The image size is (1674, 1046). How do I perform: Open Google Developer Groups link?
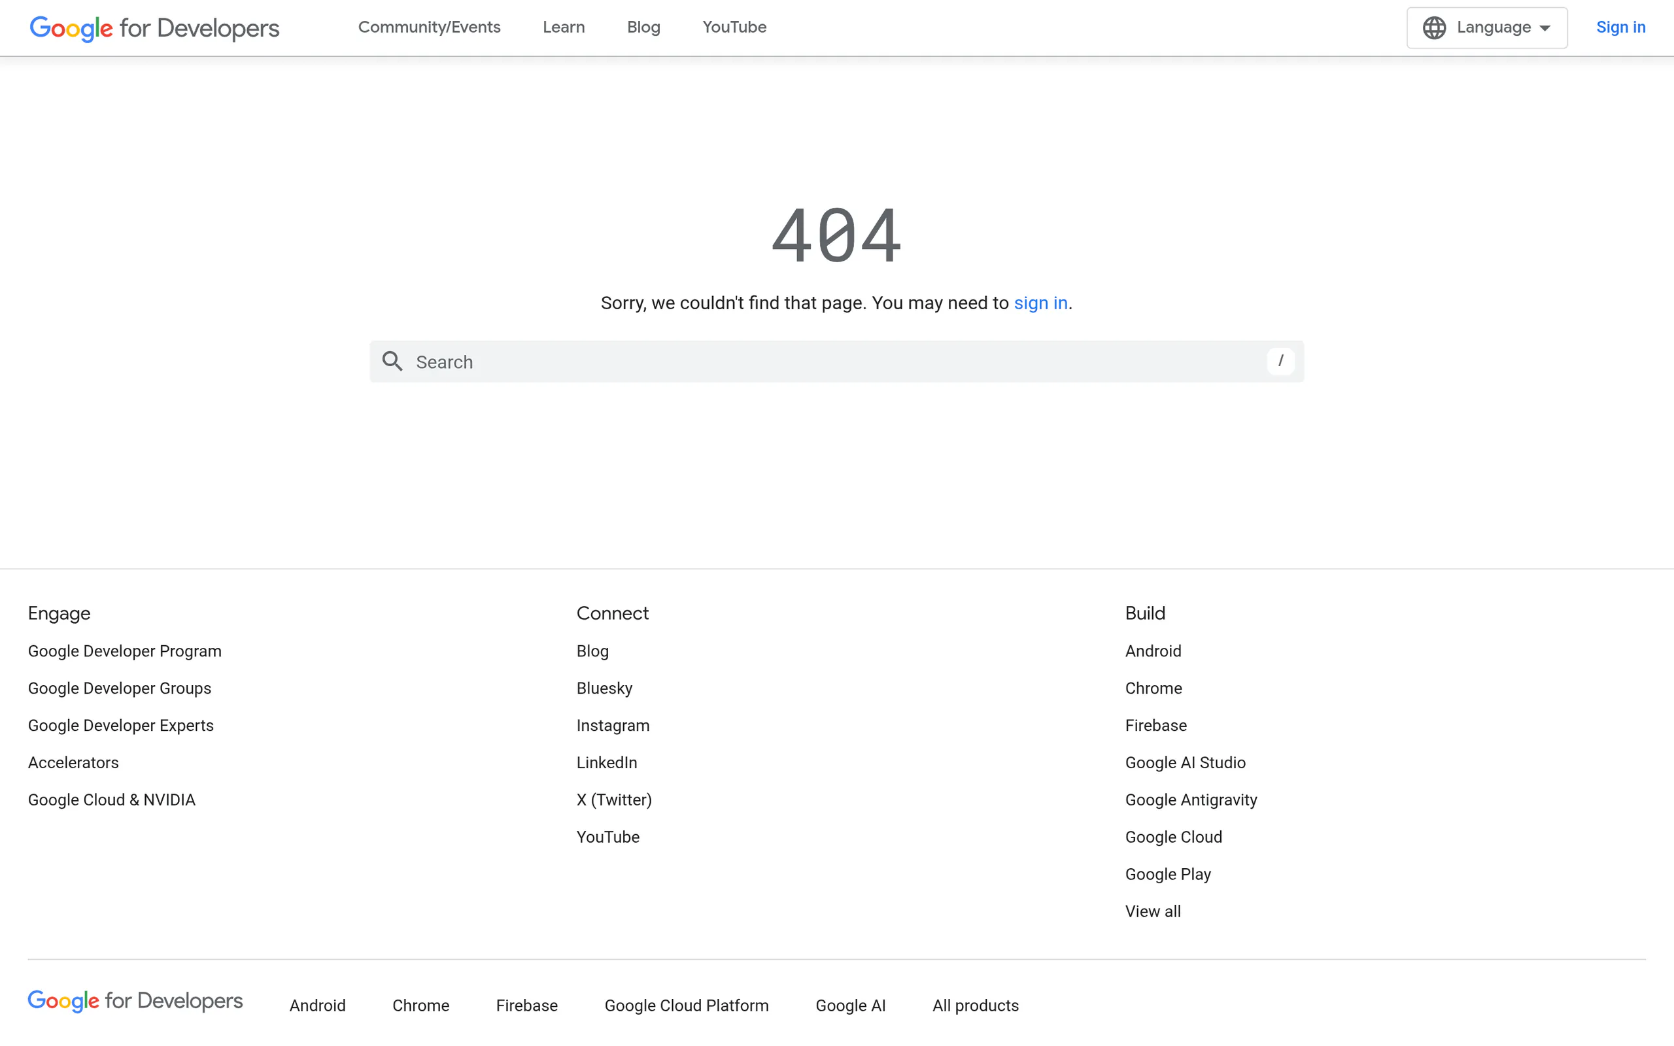click(x=120, y=688)
